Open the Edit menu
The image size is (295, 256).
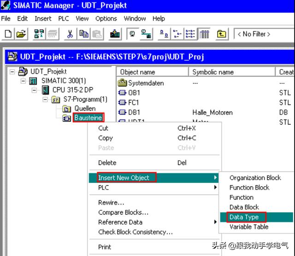23,18
